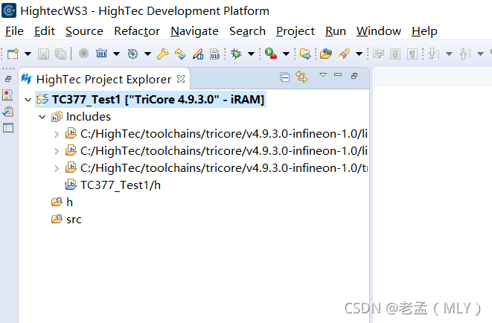Click the grey round target icon
This screenshot has height=323, width=492.
(x=83, y=54)
